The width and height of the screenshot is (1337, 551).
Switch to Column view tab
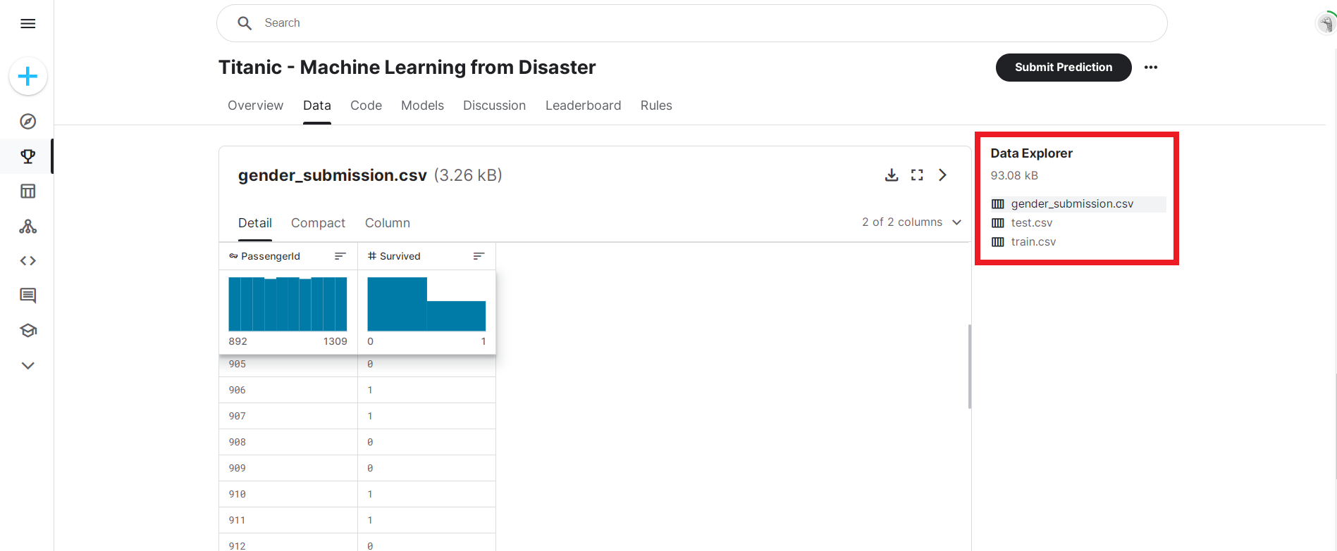388,223
